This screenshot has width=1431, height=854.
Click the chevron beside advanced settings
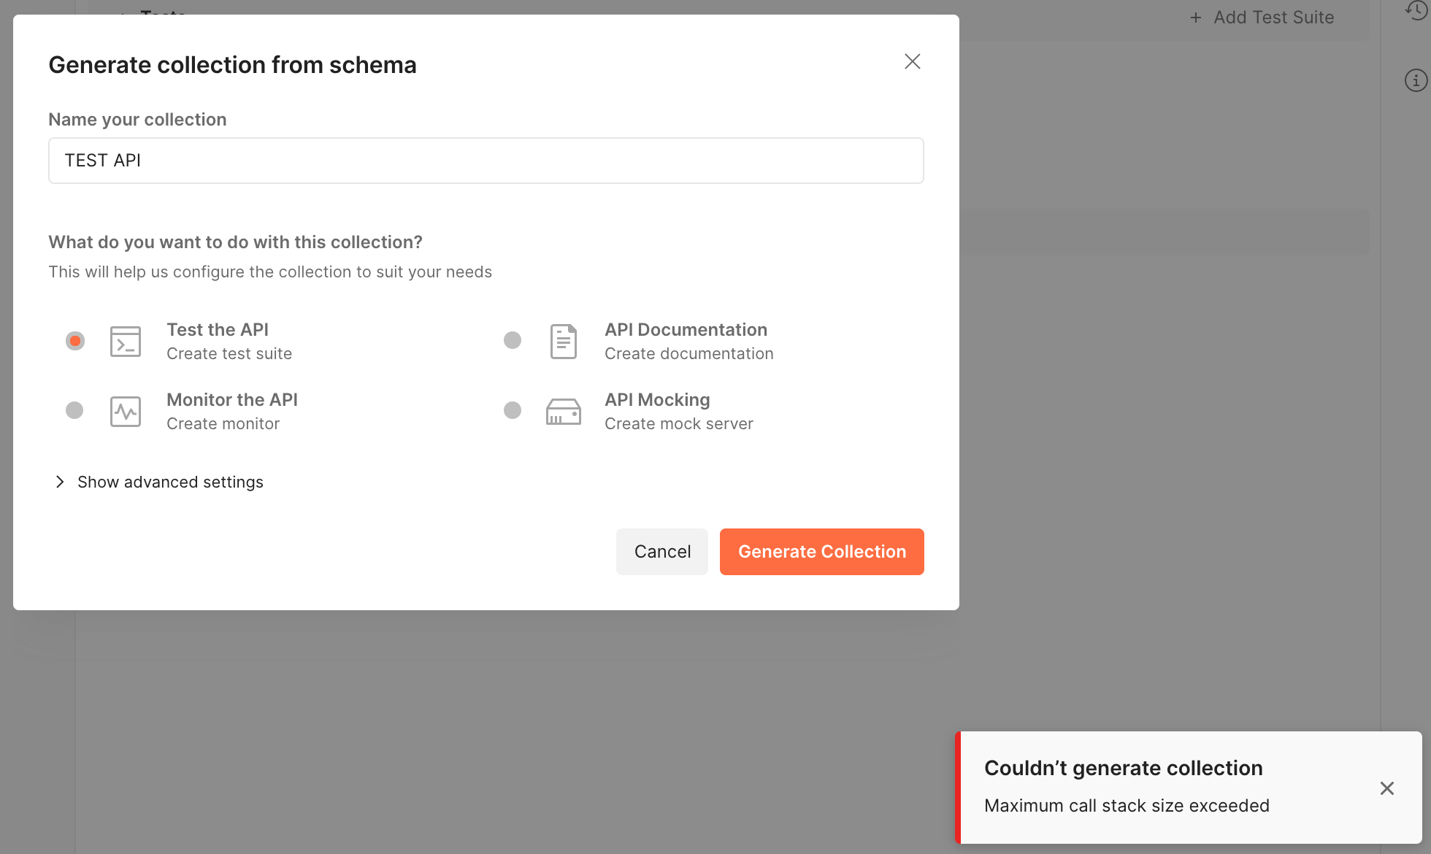pyautogui.click(x=59, y=482)
